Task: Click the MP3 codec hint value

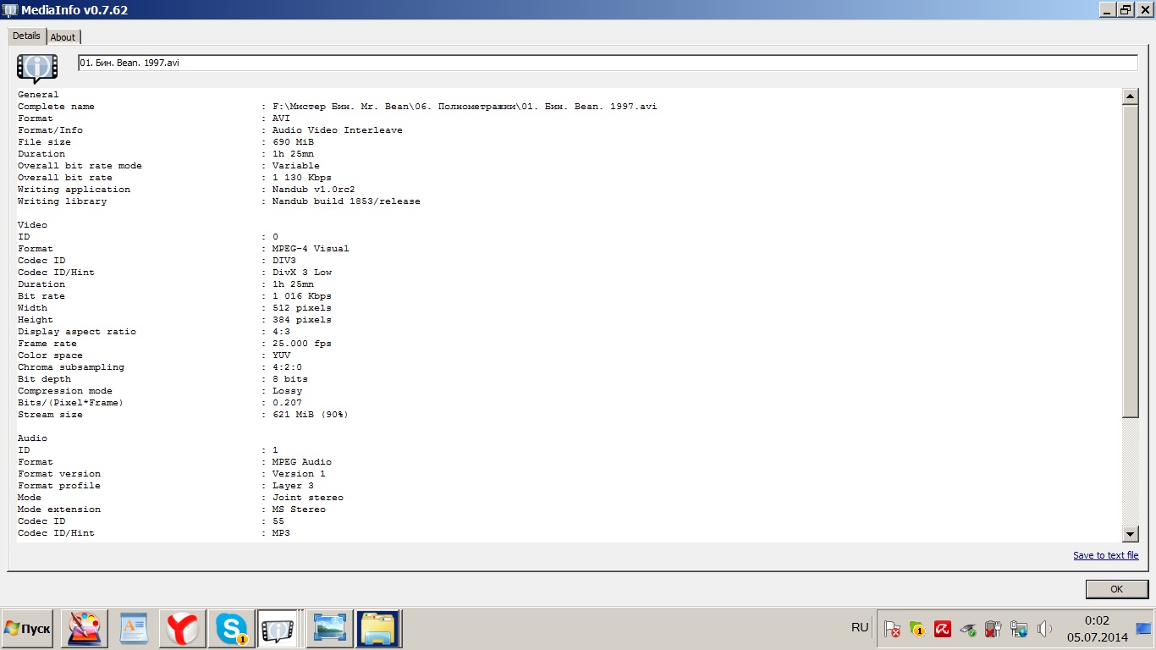Action: point(282,533)
